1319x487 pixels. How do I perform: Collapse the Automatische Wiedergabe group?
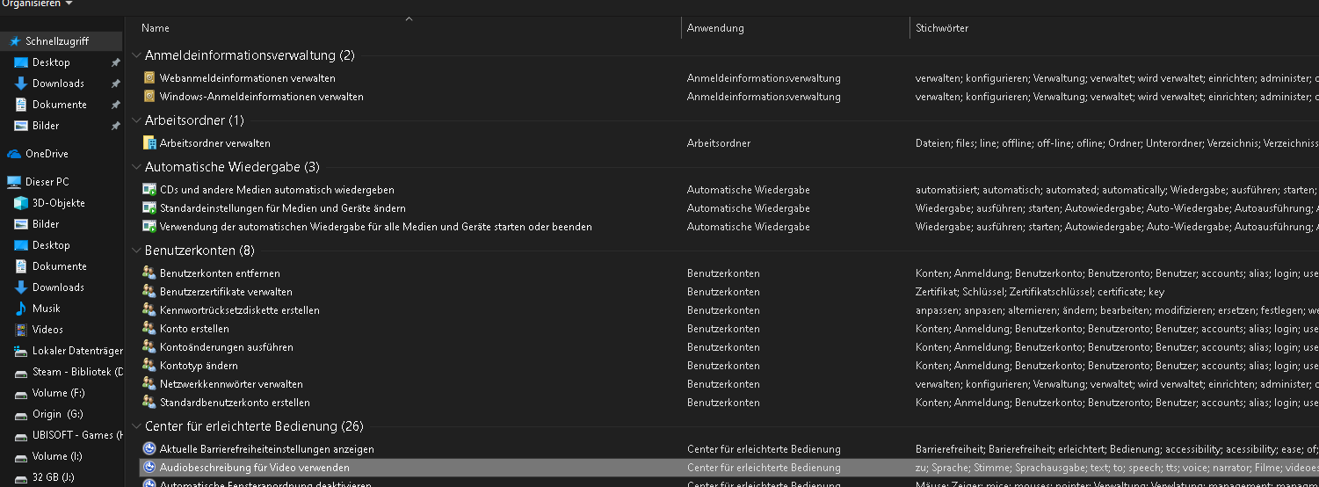click(136, 167)
